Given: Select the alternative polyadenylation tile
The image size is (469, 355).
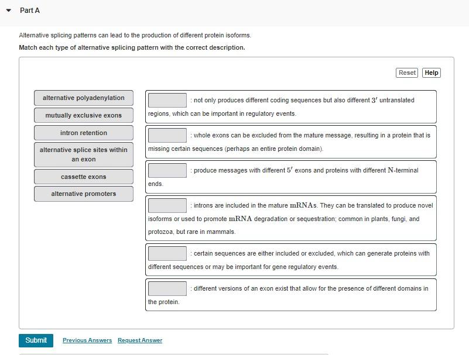Looking at the screenshot, I should coord(83,98).
